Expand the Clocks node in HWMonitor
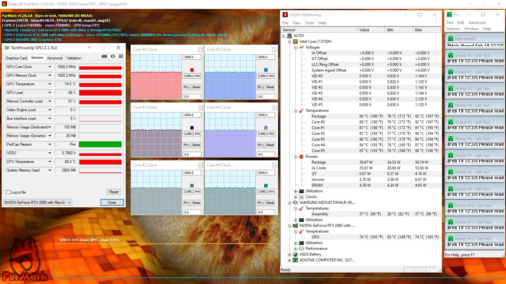Screen dimensions: 506x284 click(x=295, y=197)
